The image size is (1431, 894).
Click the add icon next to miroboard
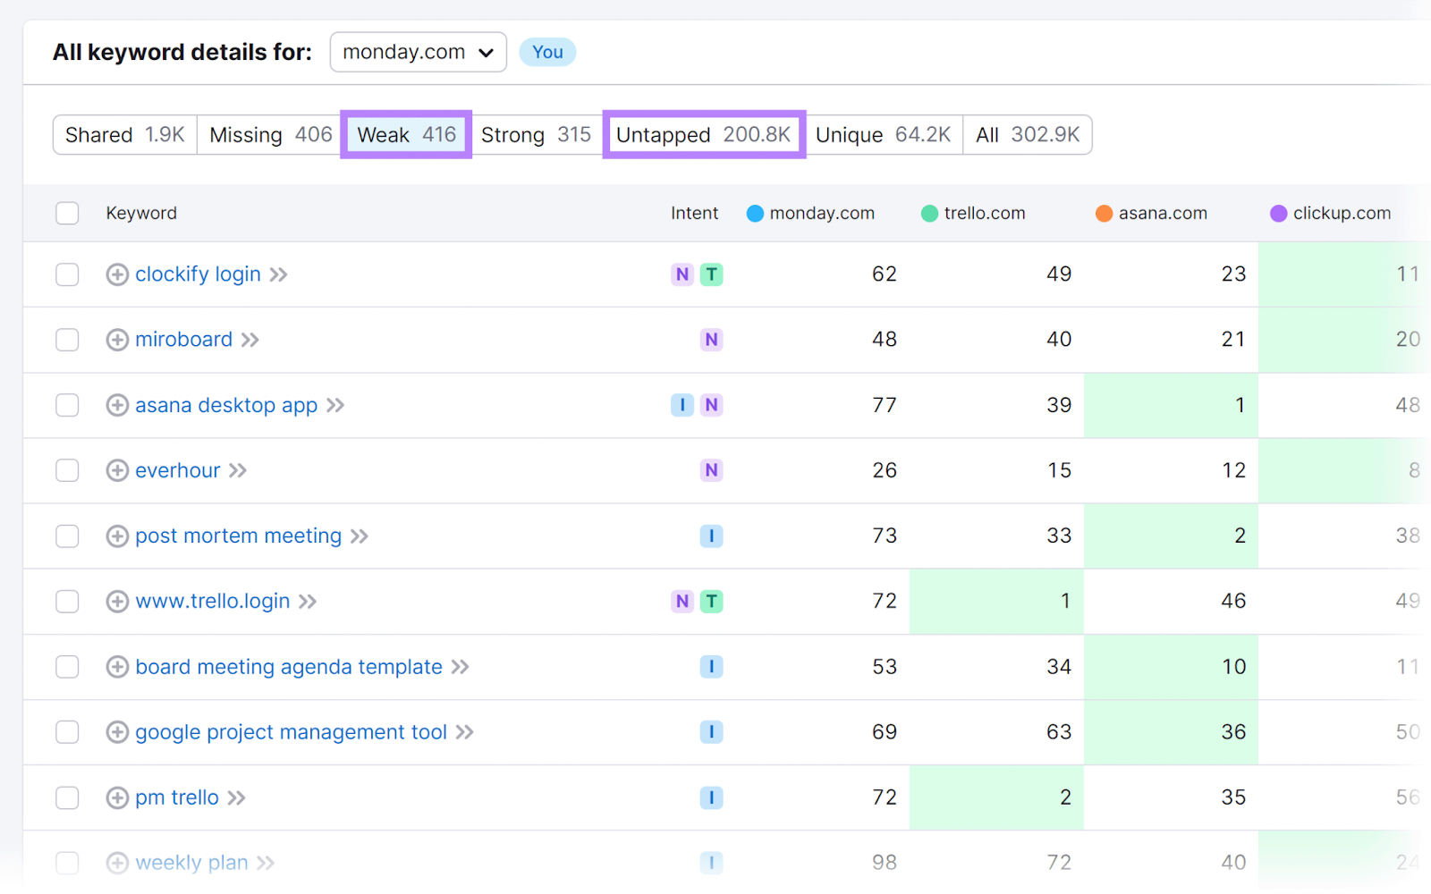coord(117,340)
